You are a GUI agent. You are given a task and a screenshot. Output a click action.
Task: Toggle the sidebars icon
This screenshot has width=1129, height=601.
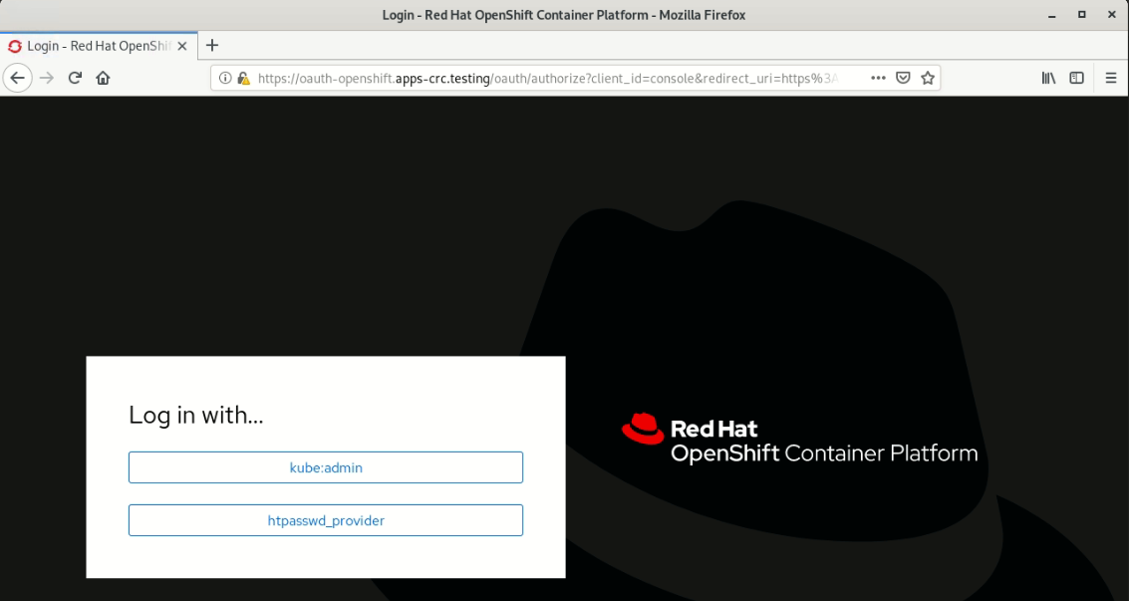1076,78
